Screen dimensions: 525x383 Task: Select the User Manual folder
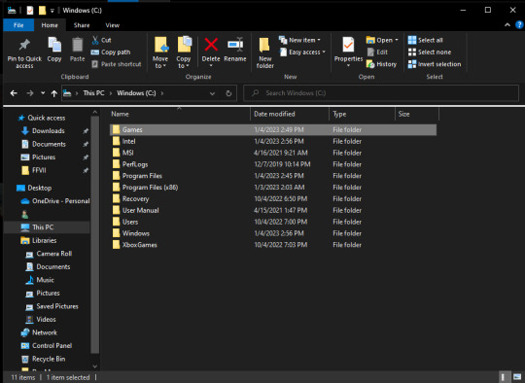click(273, 210)
